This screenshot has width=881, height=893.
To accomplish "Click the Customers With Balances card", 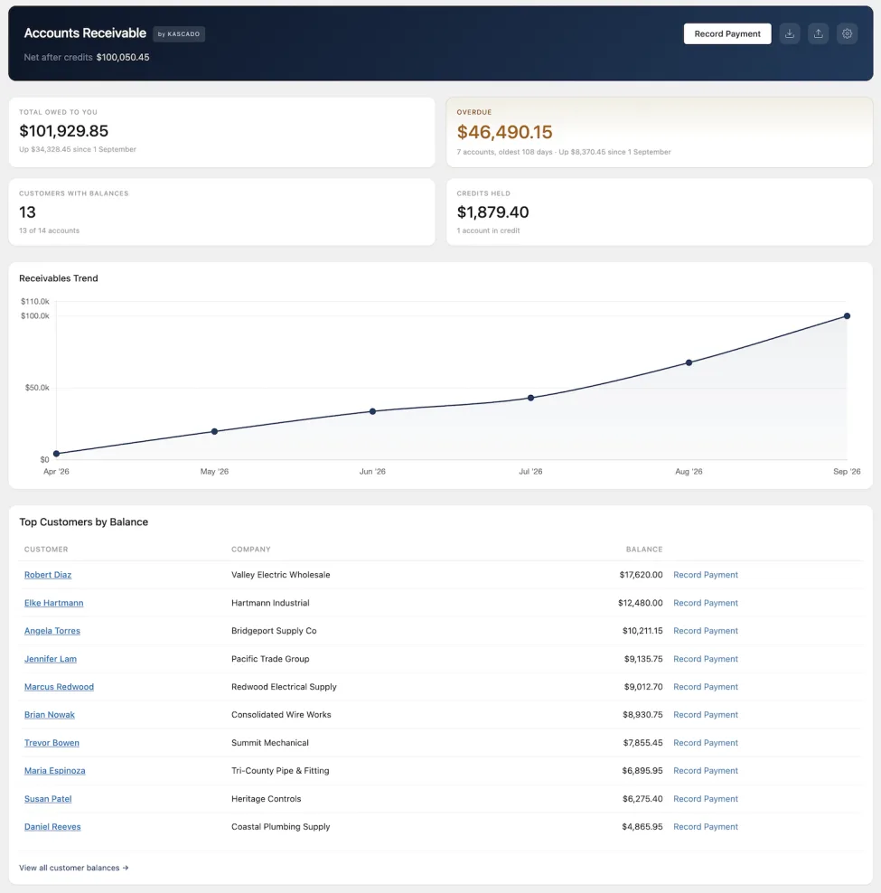I will point(221,211).
